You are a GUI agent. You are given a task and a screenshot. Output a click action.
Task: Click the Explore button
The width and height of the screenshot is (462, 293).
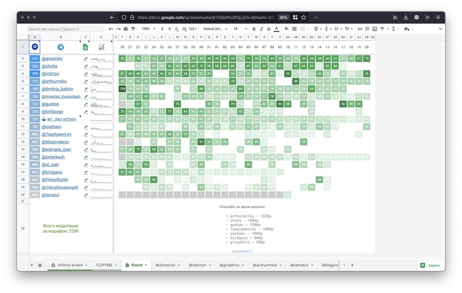click(x=430, y=265)
